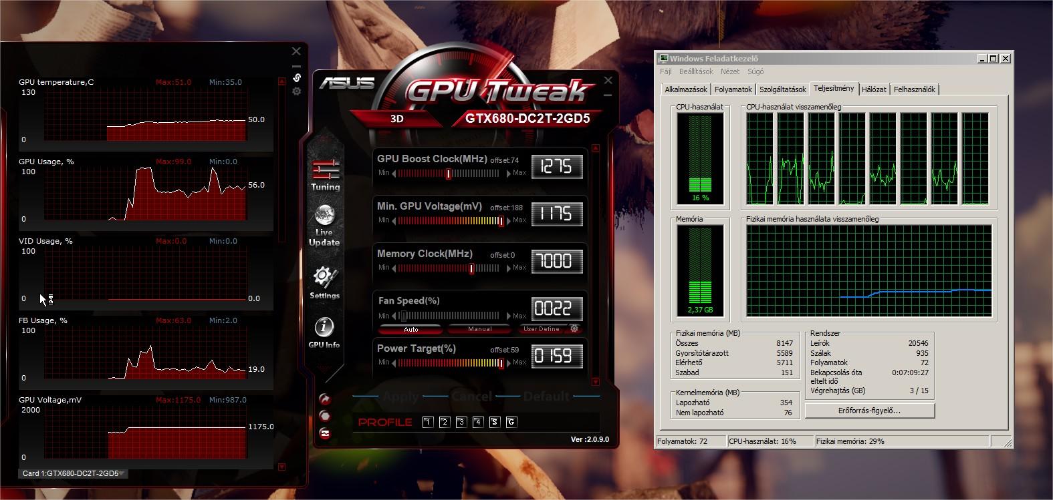Viewport: 1053px width, 500px height.
Task: Decrease Memory Clock with left arrow
Action: (x=394, y=268)
